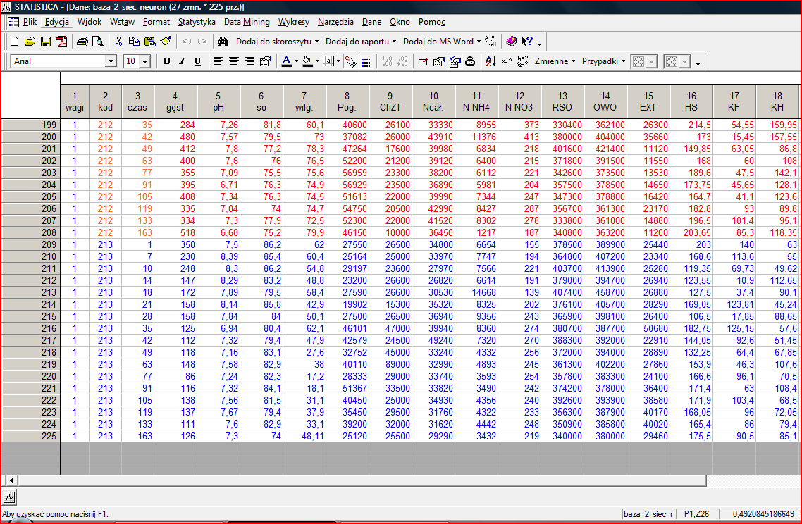Click the format painter brush icon
This screenshot has width=802, height=524.
point(166,42)
